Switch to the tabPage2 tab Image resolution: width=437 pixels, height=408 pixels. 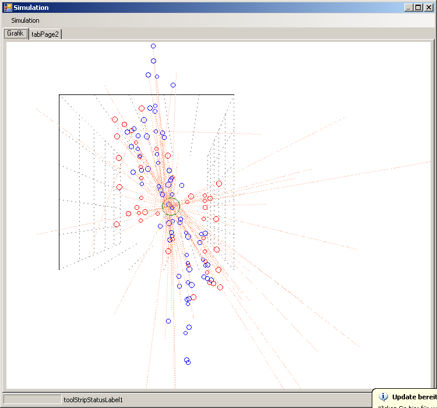tap(45, 34)
